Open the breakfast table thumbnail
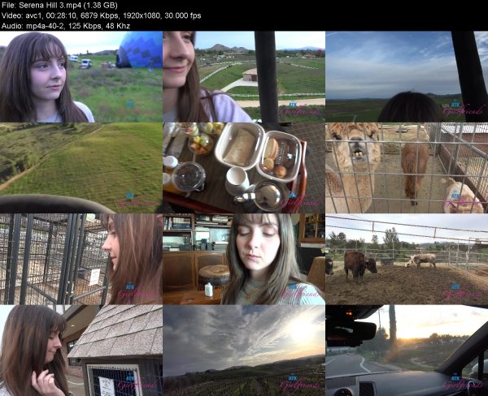This screenshot has height=396, width=488. [x=244, y=168]
